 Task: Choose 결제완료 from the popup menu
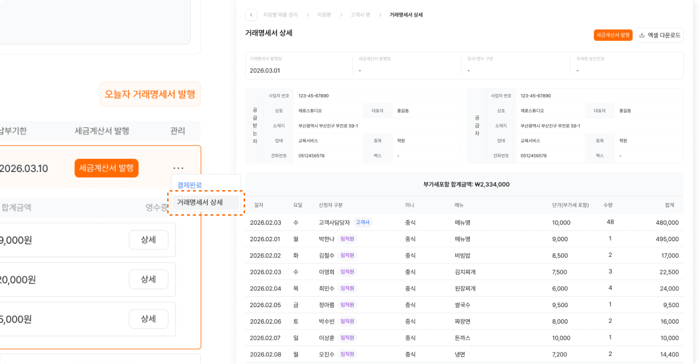pos(189,185)
